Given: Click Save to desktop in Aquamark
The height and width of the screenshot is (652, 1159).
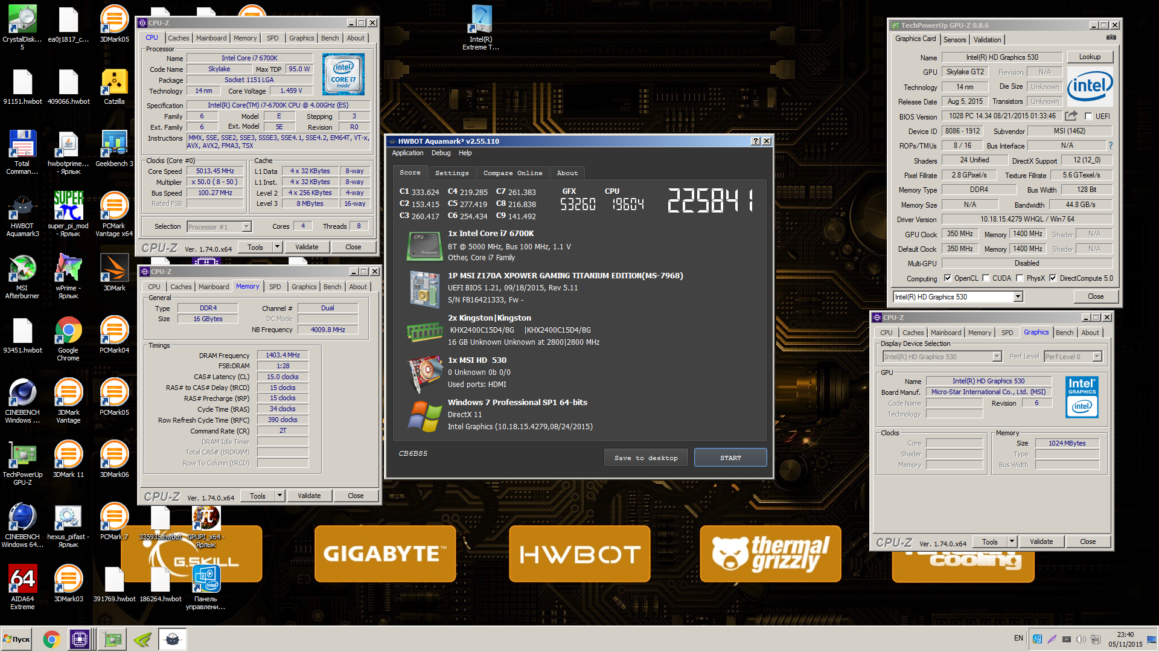Looking at the screenshot, I should point(646,458).
